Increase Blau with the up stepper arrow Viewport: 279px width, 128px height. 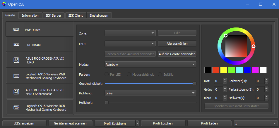225,96
